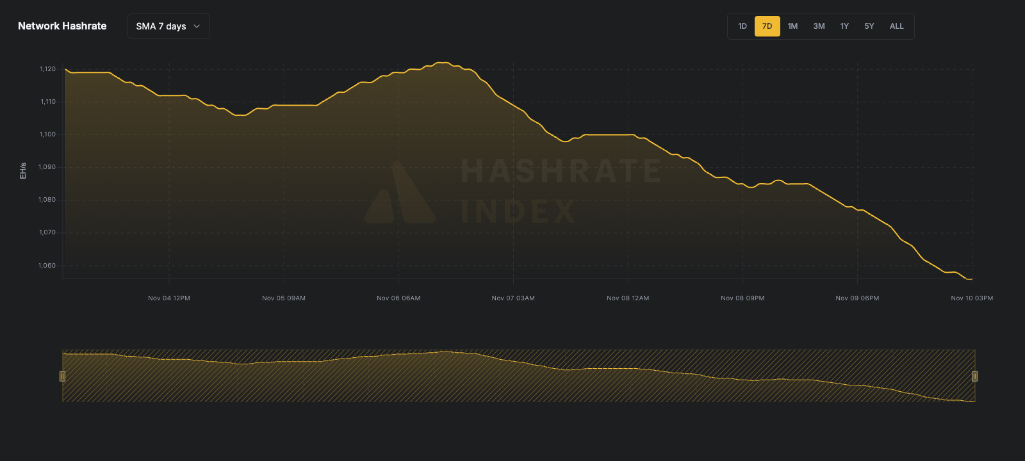Select the 7D time range
This screenshot has width=1025, height=461.
click(x=767, y=26)
